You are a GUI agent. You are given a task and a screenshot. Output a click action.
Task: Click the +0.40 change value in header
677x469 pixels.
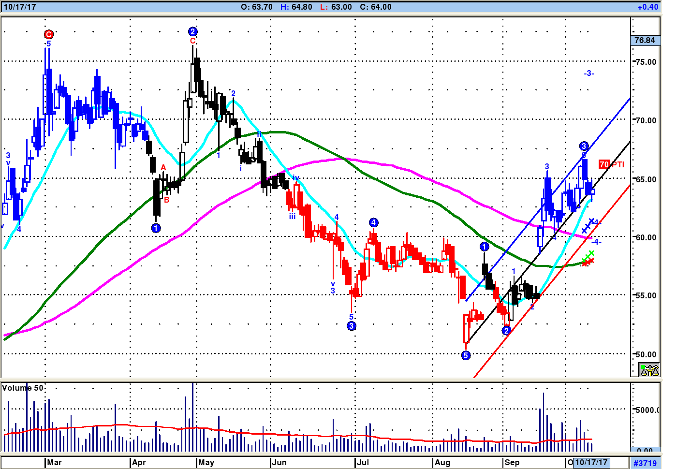647,7
